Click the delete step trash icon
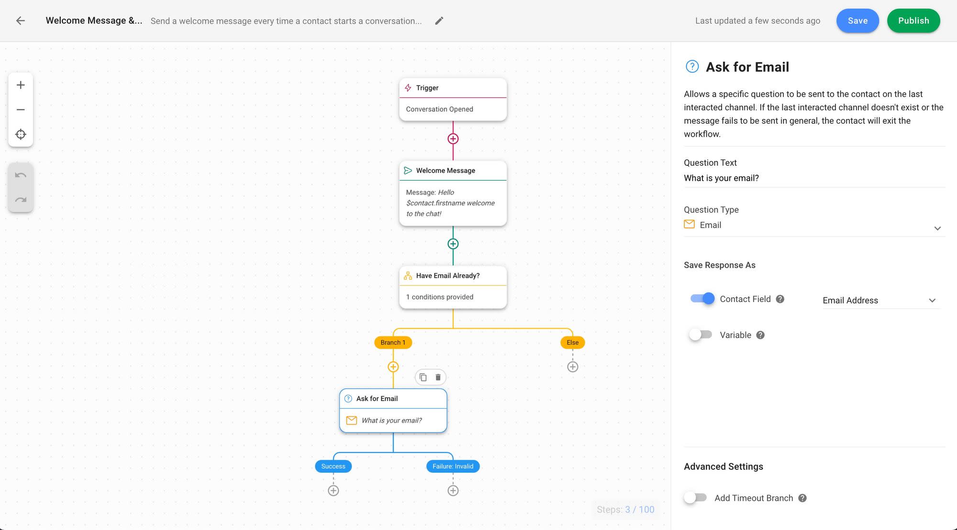The width and height of the screenshot is (957, 530). coord(438,377)
